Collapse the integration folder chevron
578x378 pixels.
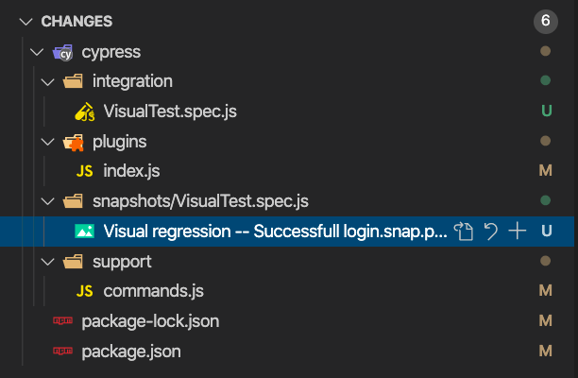[47, 81]
